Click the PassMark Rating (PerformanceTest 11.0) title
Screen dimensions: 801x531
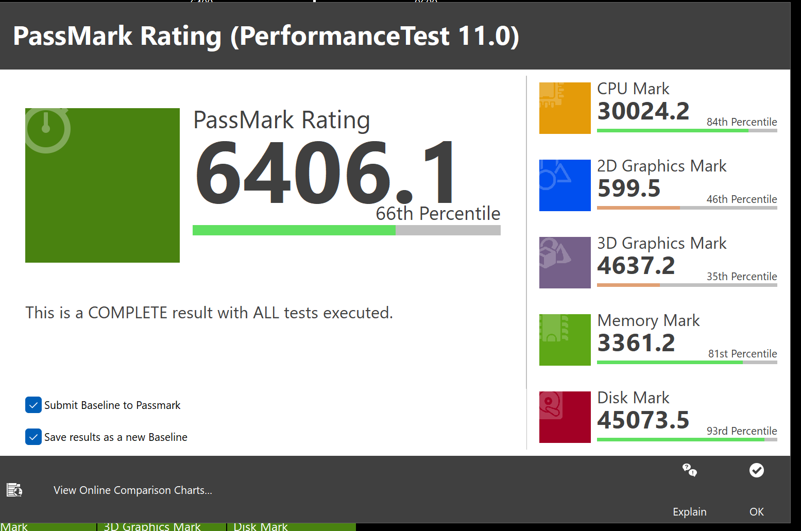tap(266, 36)
